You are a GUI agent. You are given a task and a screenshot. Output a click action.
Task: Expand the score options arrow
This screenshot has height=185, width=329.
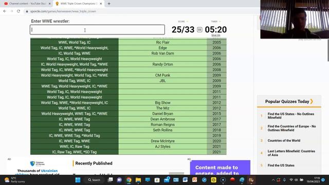[x=187, y=22]
